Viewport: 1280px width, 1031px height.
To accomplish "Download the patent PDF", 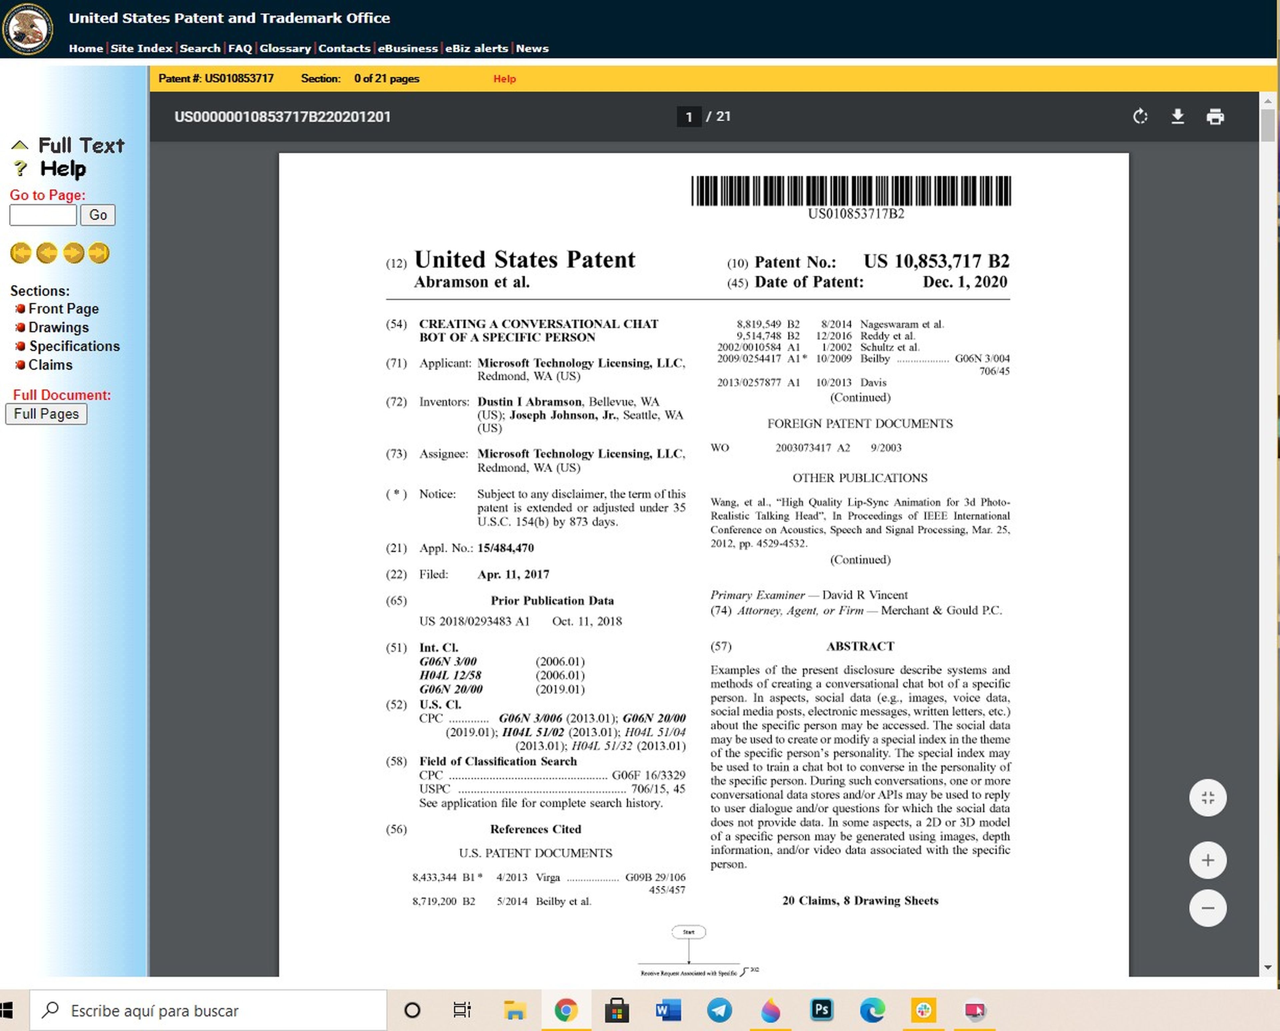I will click(1177, 116).
